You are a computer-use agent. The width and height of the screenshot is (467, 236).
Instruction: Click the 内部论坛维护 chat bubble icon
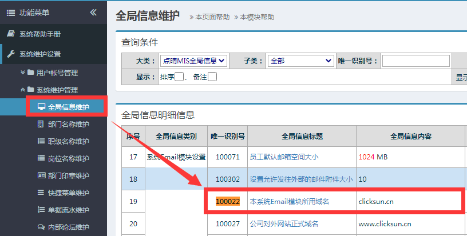click(41, 227)
